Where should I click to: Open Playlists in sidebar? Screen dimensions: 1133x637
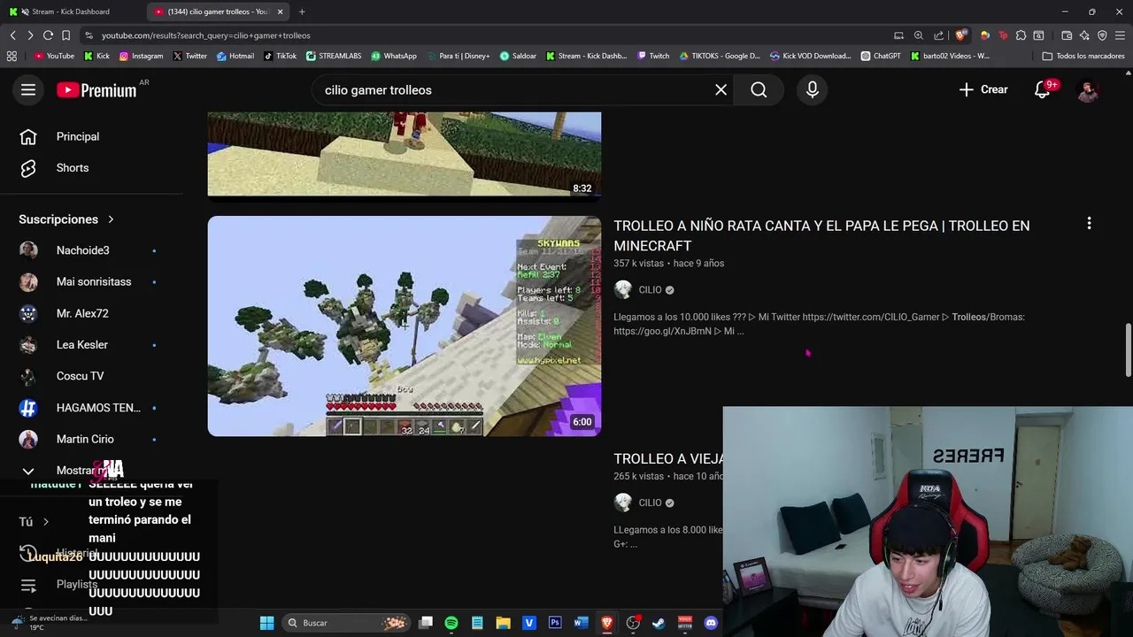click(77, 584)
